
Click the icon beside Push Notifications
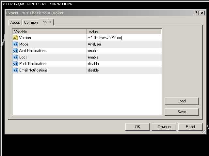[15, 64]
